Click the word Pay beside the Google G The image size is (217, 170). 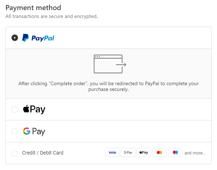39,132
